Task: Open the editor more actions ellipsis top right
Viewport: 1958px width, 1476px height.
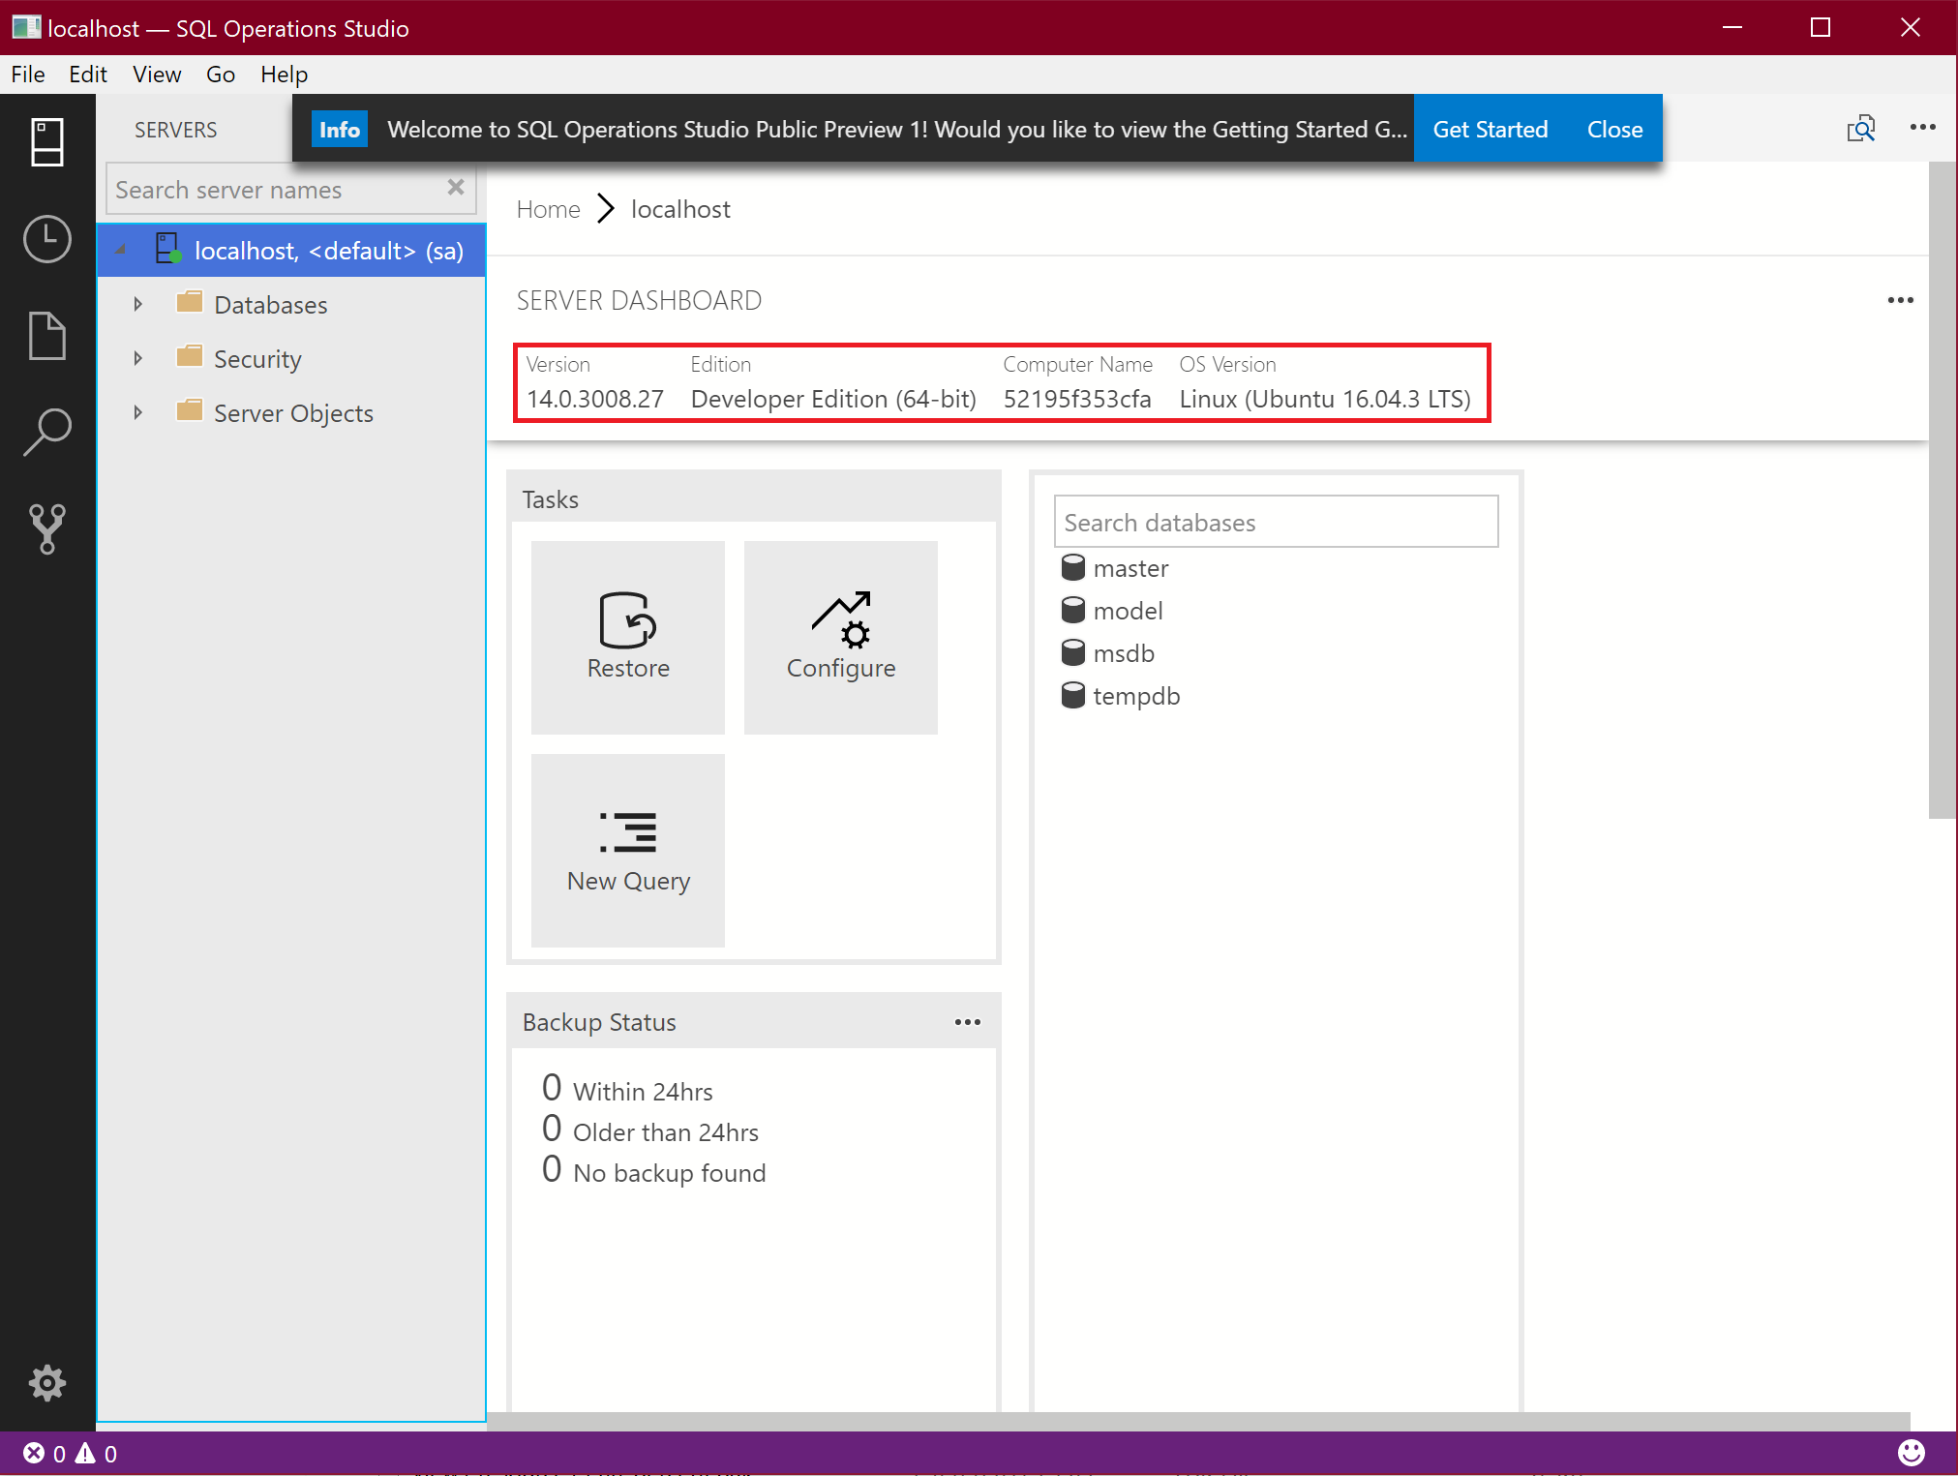Action: point(1923,128)
